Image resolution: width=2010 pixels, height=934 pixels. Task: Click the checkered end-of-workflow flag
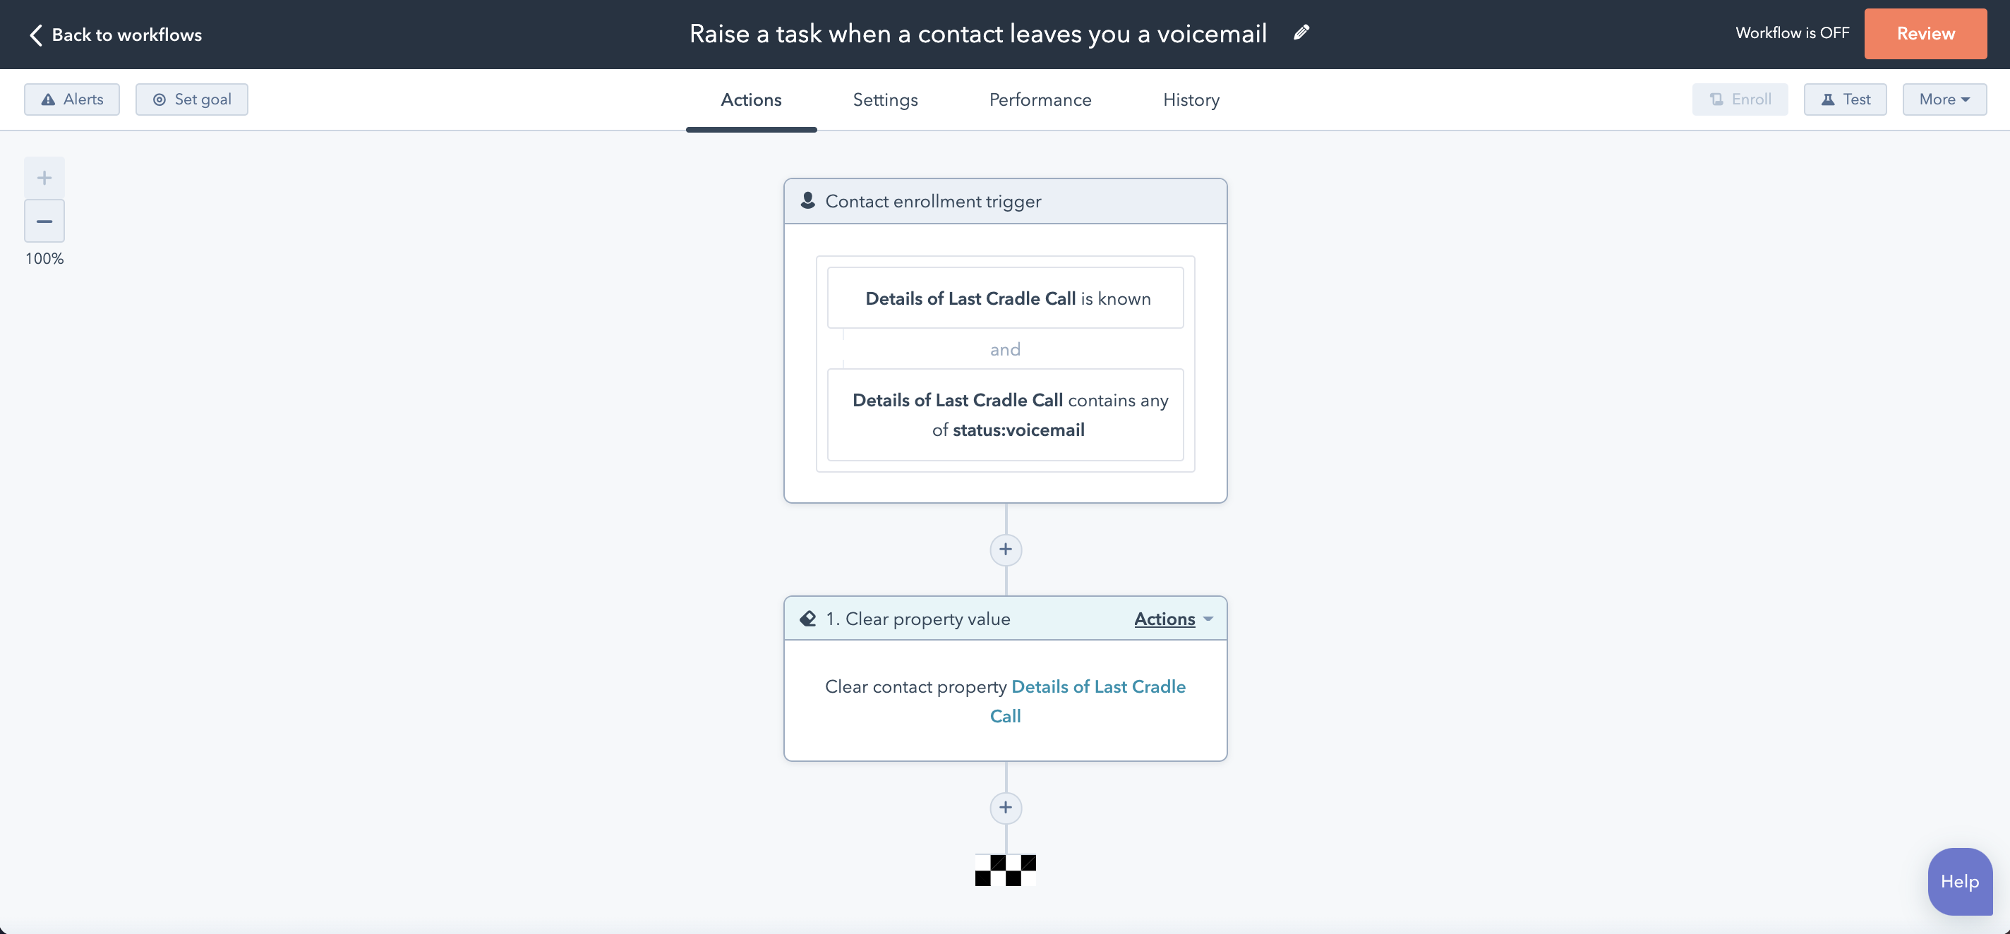click(1005, 870)
